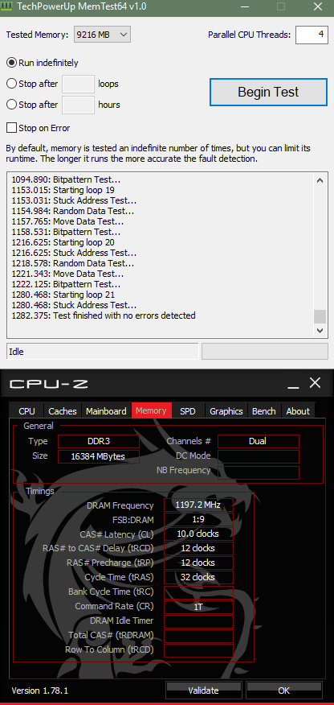The height and width of the screenshot is (705, 334).
Task: Click the hours count input box
Action: 78,105
